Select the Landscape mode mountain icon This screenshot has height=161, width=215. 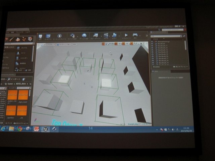coord(18,40)
